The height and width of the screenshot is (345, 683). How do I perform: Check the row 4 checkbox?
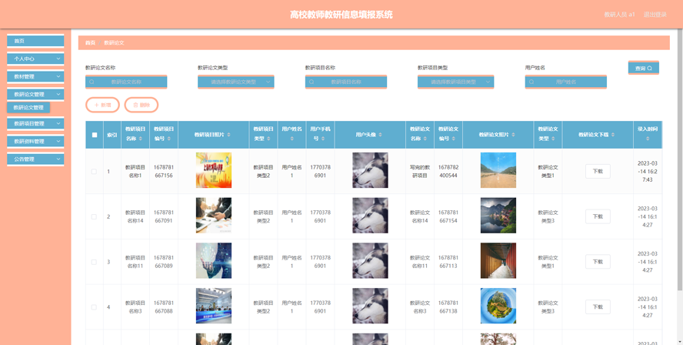[94, 307]
